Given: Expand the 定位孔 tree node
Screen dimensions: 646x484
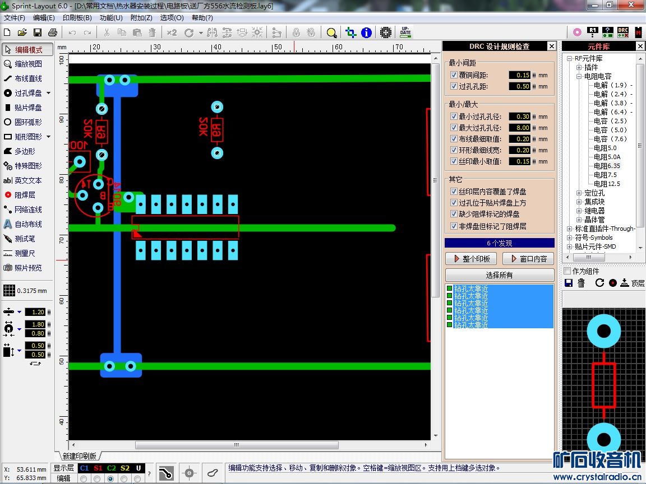Looking at the screenshot, I should (x=579, y=193).
